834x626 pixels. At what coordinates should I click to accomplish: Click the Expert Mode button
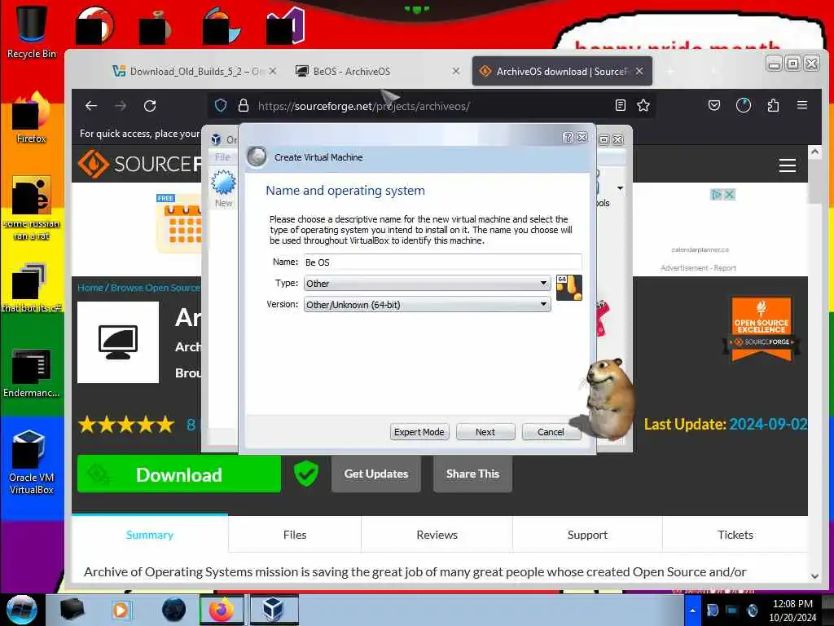(x=419, y=432)
